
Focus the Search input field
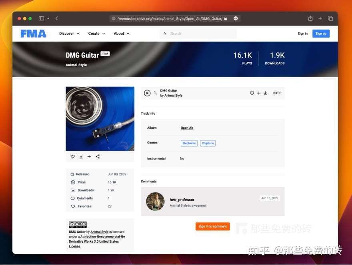[198, 34]
